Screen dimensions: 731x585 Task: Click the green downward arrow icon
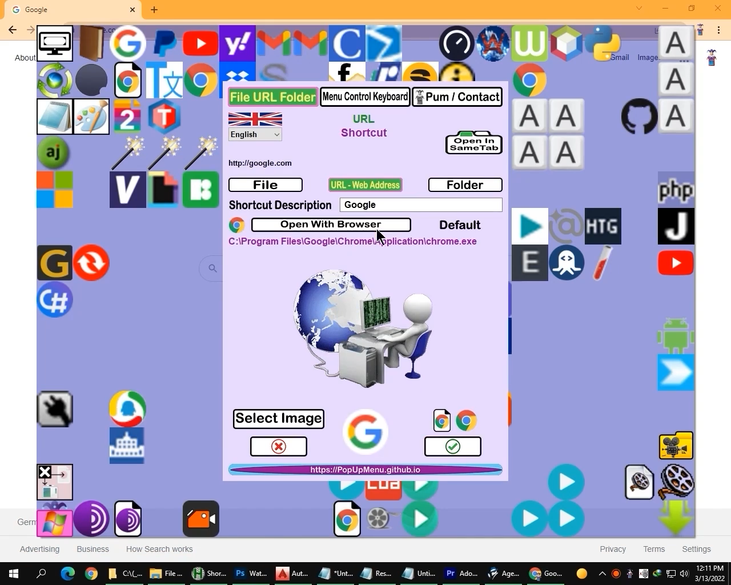pos(676,518)
